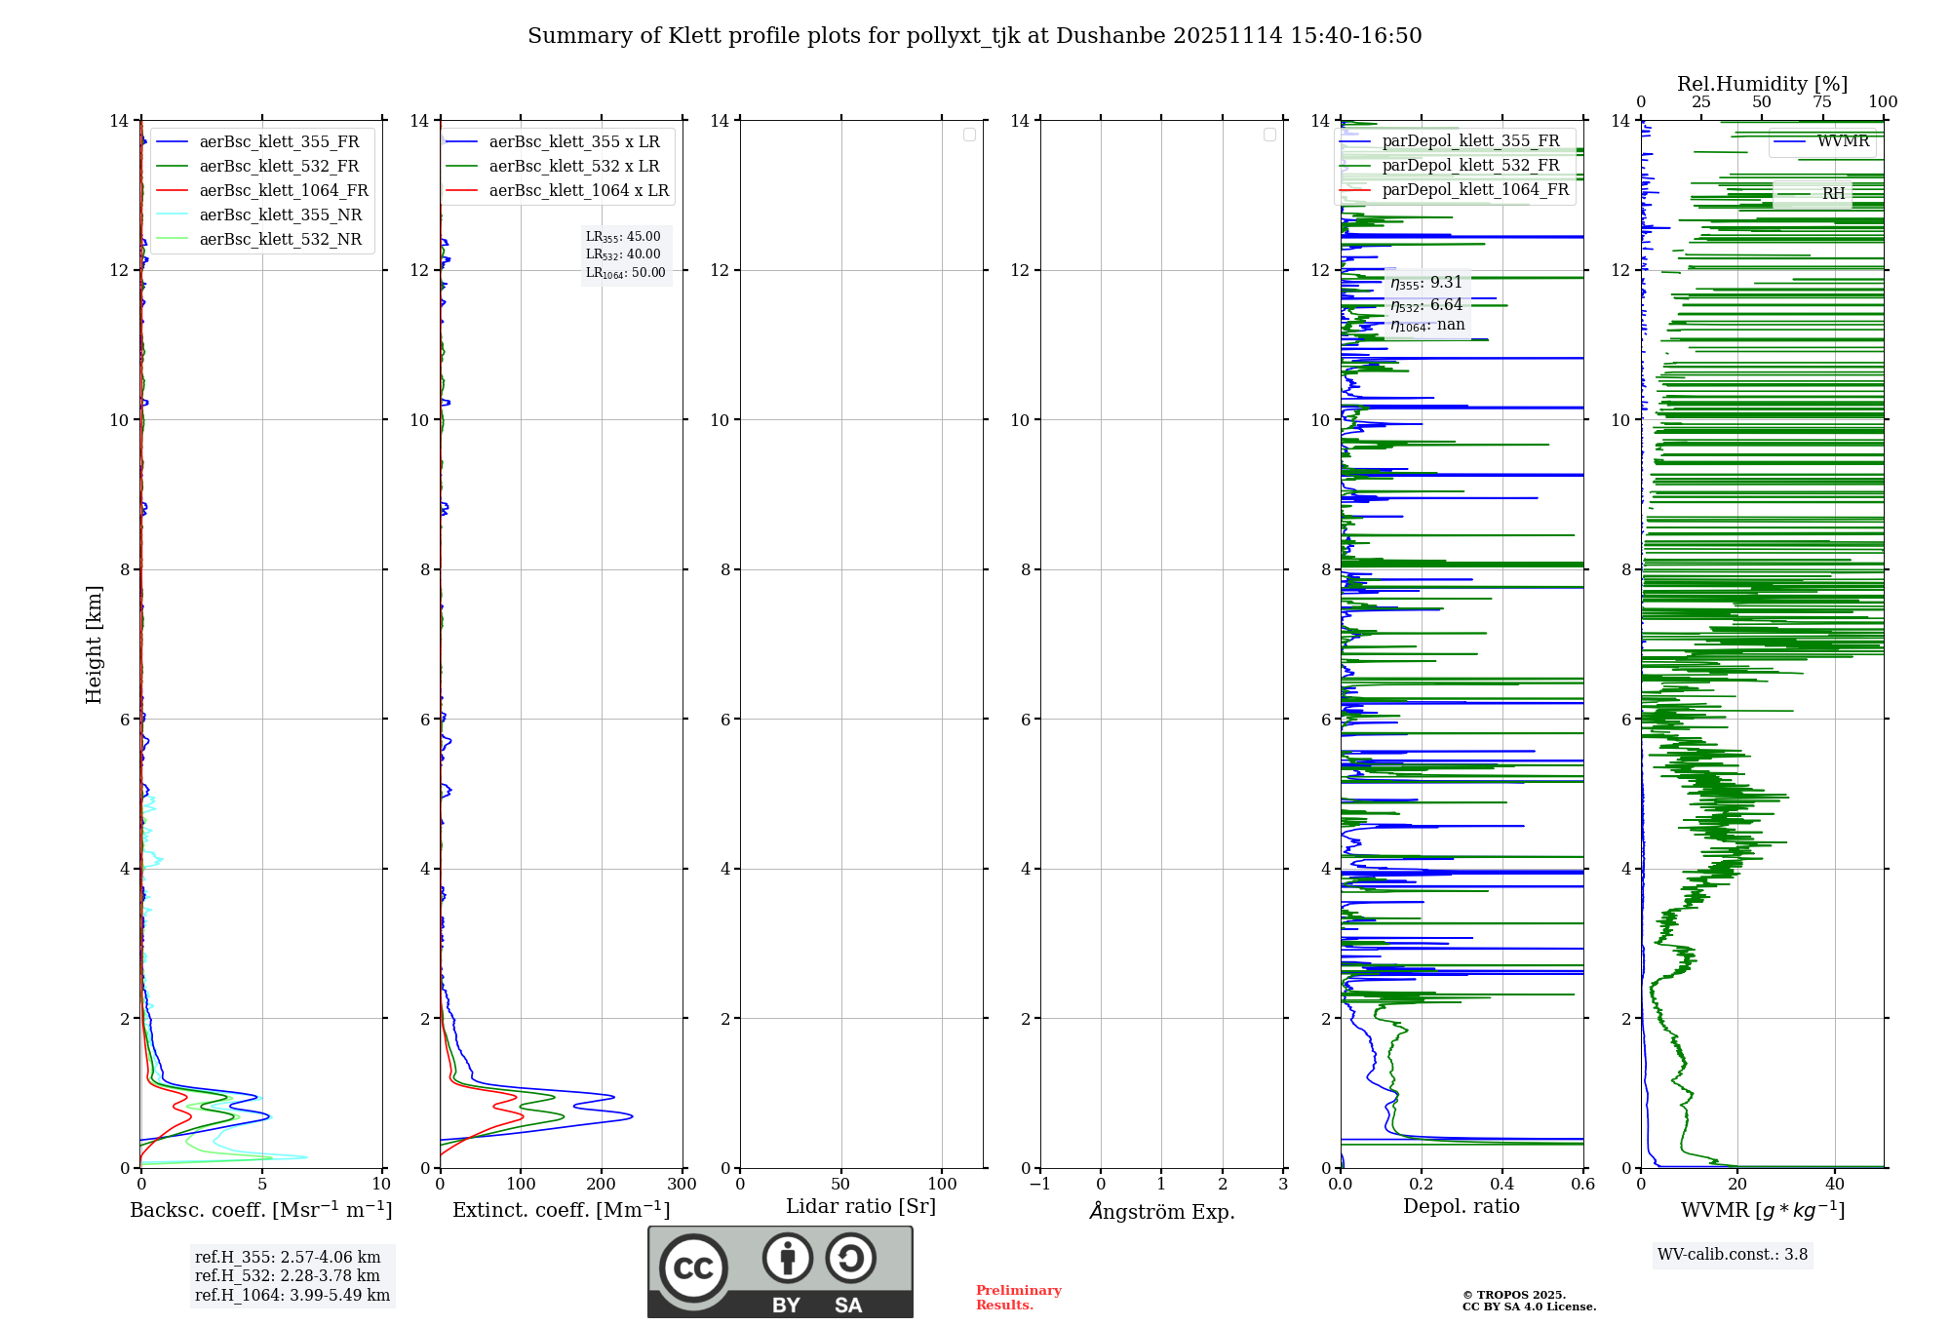Click the share-alike circular arrow icon
Image resolution: width=1950 pixels, height=1326 pixels.
pos(850,1258)
